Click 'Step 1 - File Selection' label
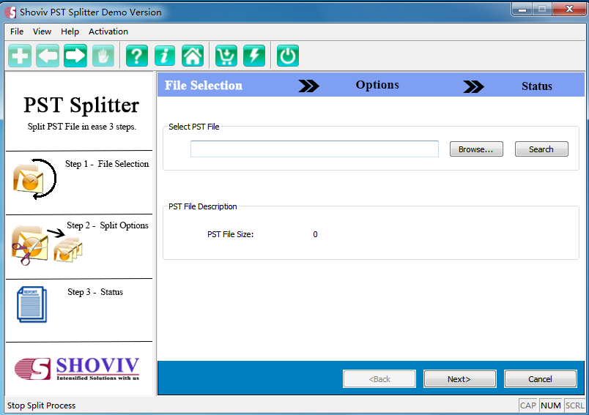Viewport: 589px width, 415px height. pyautogui.click(x=107, y=164)
